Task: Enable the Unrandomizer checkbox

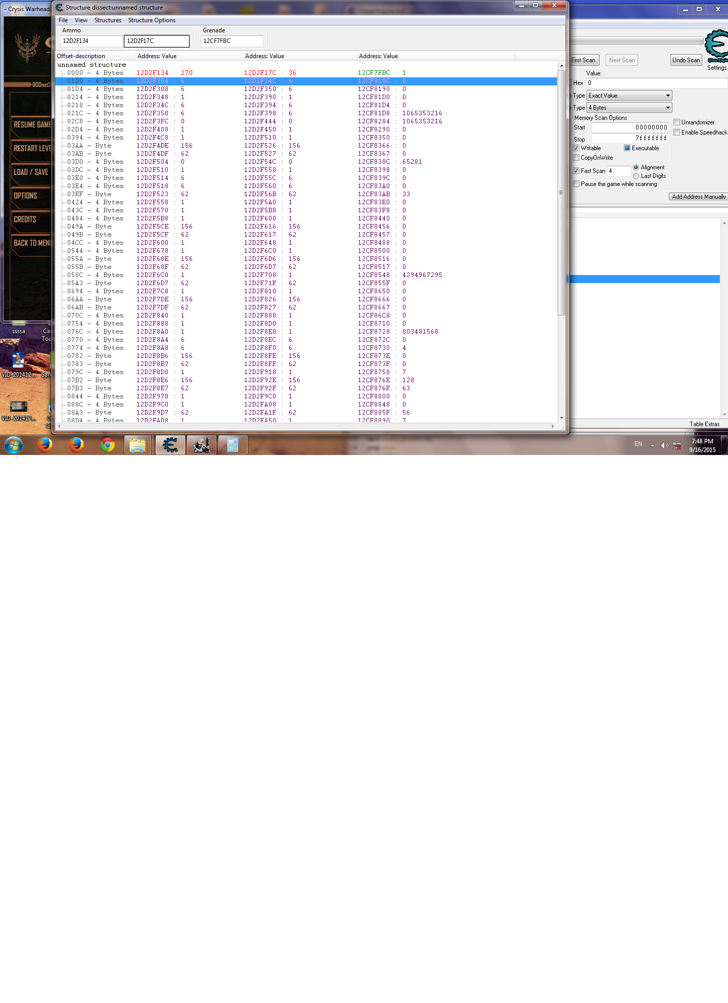Action: coord(676,122)
